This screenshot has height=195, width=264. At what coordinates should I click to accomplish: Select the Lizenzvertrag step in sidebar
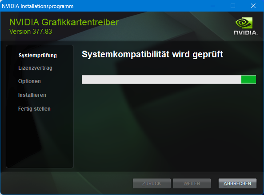pos(36,68)
